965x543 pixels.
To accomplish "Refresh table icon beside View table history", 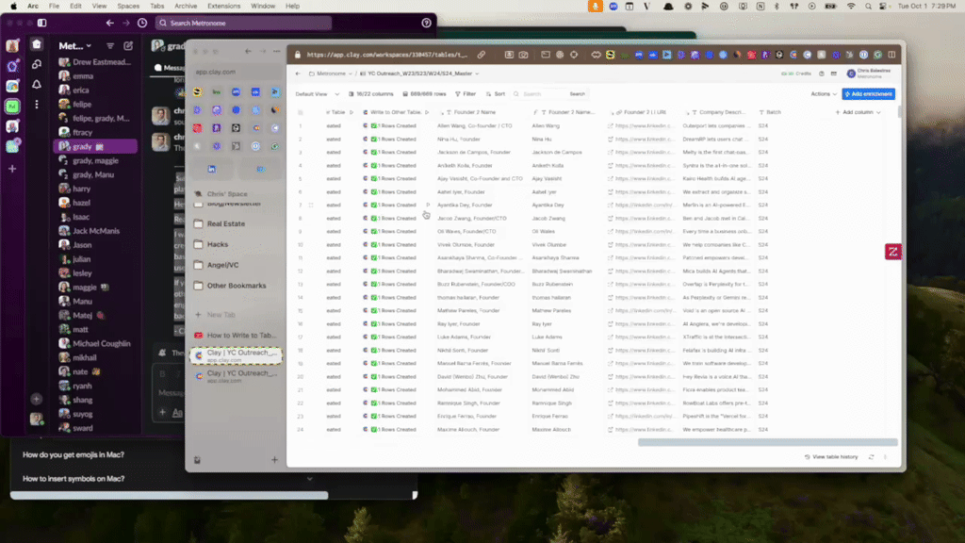I will 871,457.
